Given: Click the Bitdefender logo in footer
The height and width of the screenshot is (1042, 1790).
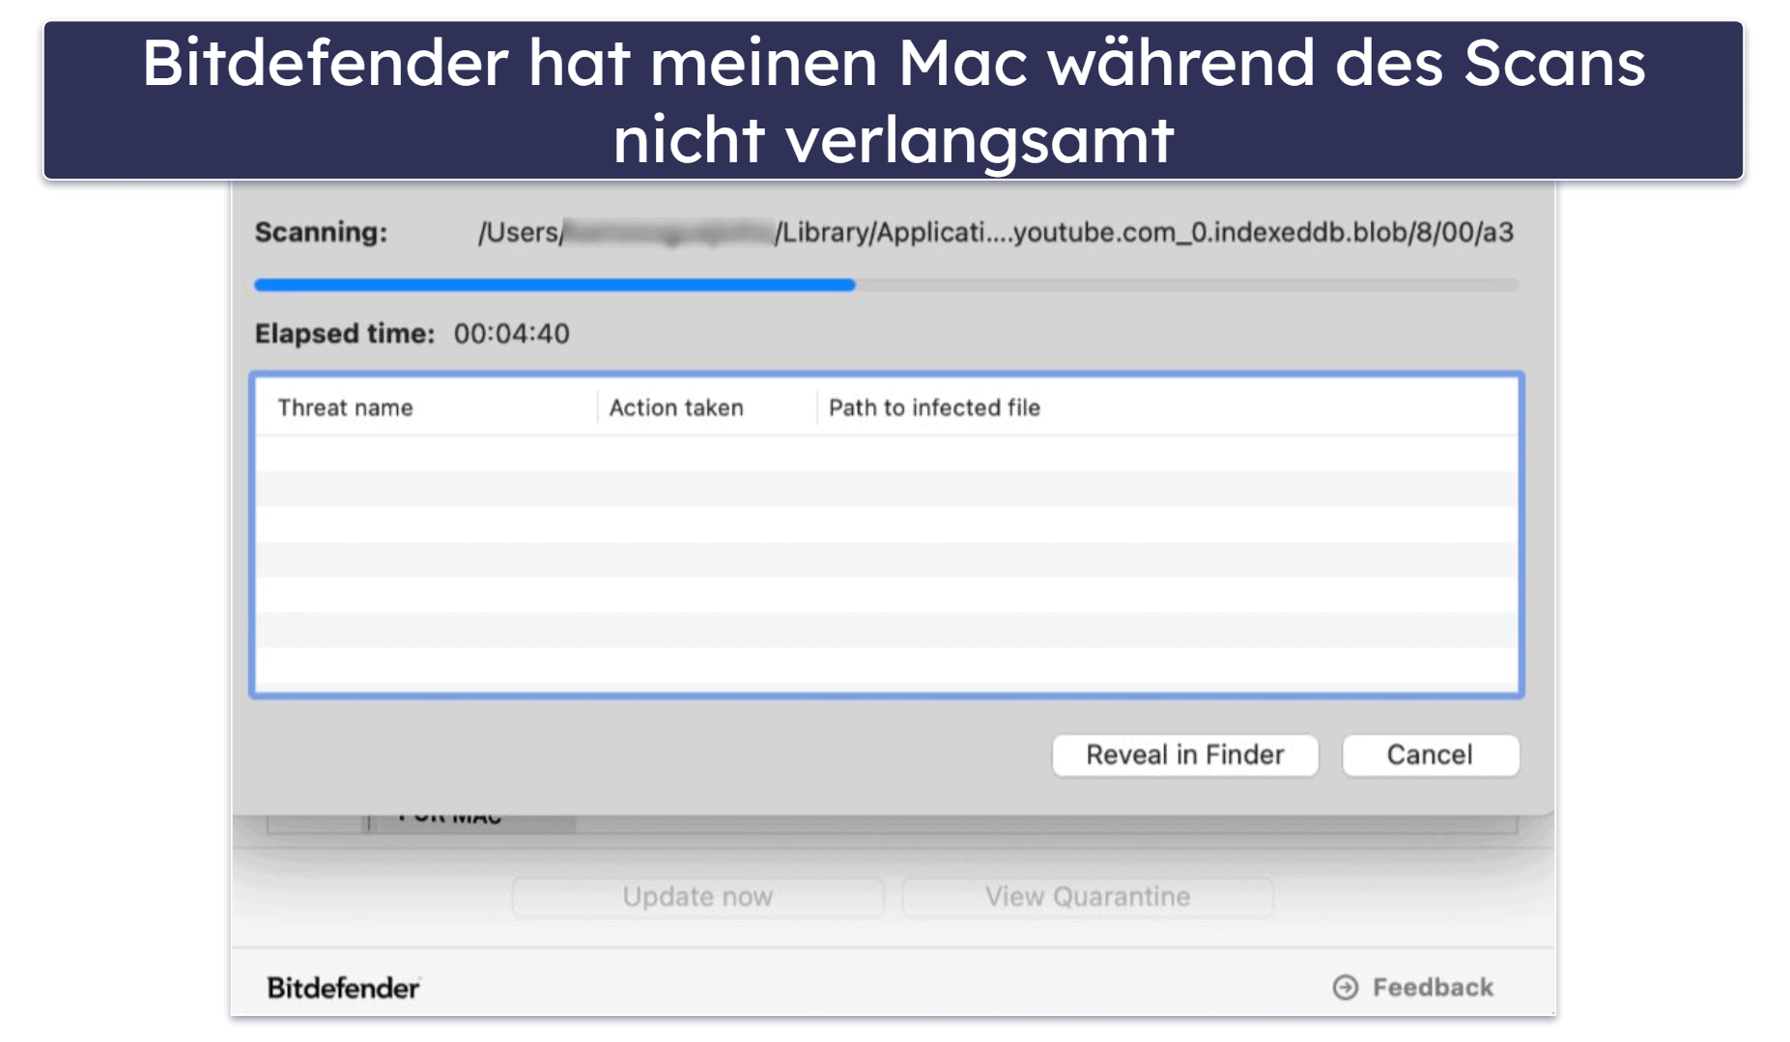Looking at the screenshot, I should coord(343,988).
